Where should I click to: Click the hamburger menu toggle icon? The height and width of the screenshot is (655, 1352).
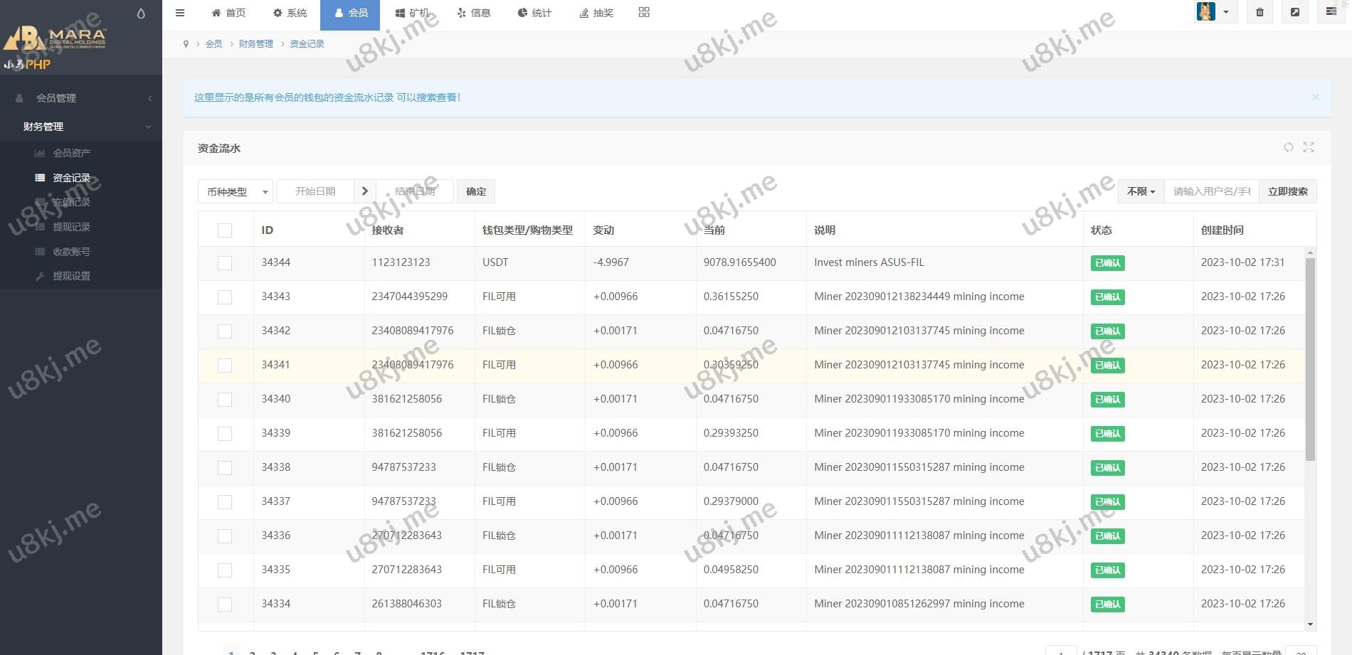pos(180,13)
